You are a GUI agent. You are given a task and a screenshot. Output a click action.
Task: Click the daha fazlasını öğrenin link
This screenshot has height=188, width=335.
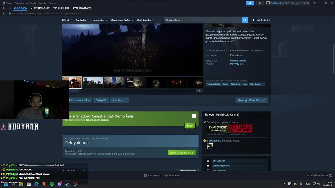click(x=97, y=120)
